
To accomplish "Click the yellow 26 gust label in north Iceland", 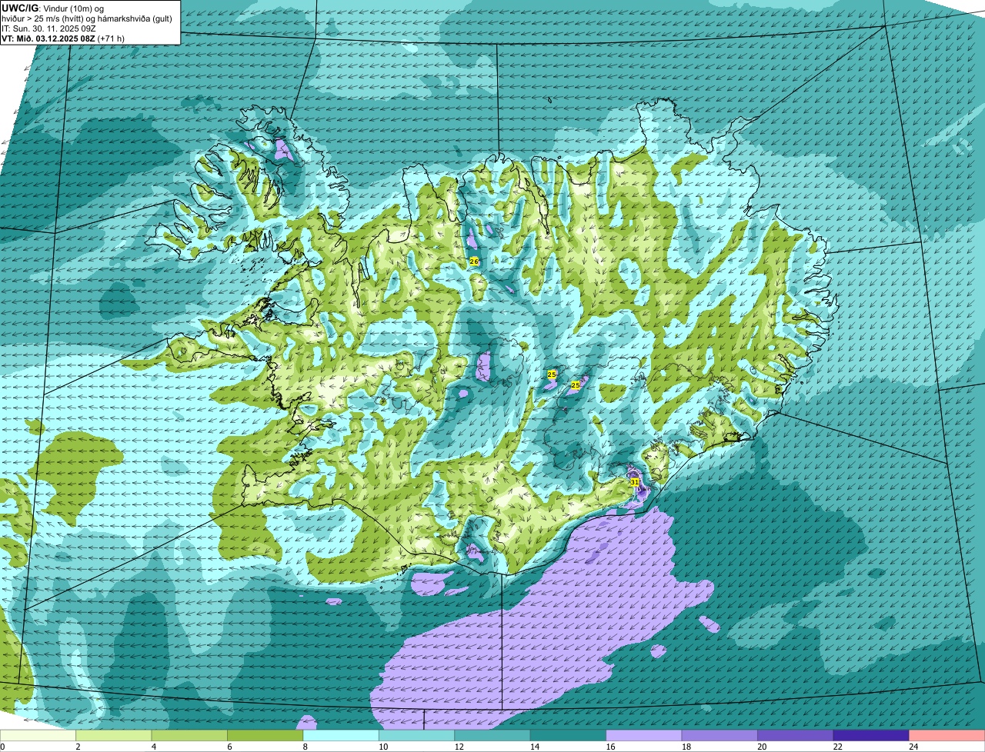I will (x=474, y=261).
